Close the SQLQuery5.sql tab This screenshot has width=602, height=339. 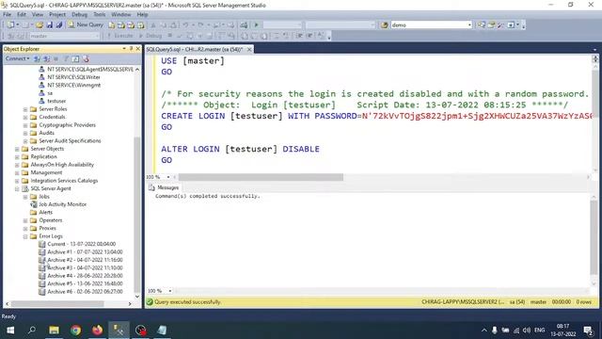pyautogui.click(x=249, y=49)
